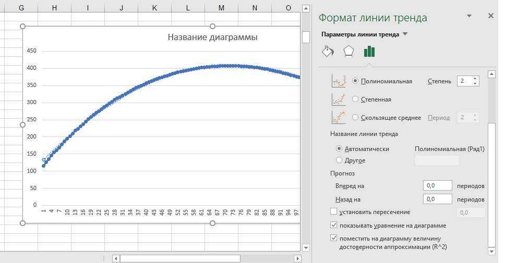
Task: Select column O header
Action: click(286, 8)
